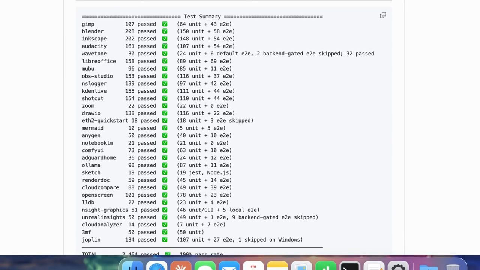Image resolution: width=480 pixels, height=270 pixels.
Task: Select the 'lldb' row name
Action: pos(88,202)
